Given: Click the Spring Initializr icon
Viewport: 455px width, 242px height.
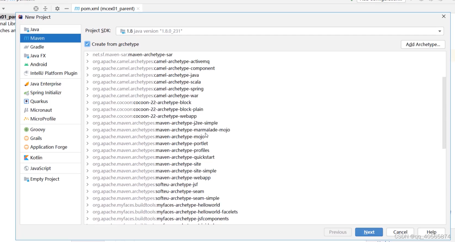Looking at the screenshot, I should [x=26, y=93].
